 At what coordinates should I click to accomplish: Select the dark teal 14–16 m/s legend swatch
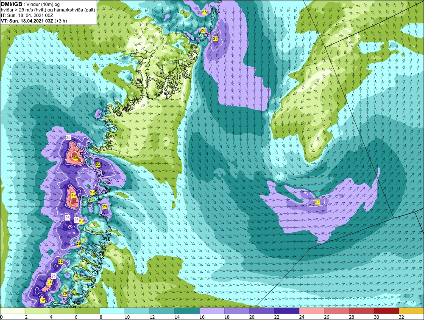point(187,311)
